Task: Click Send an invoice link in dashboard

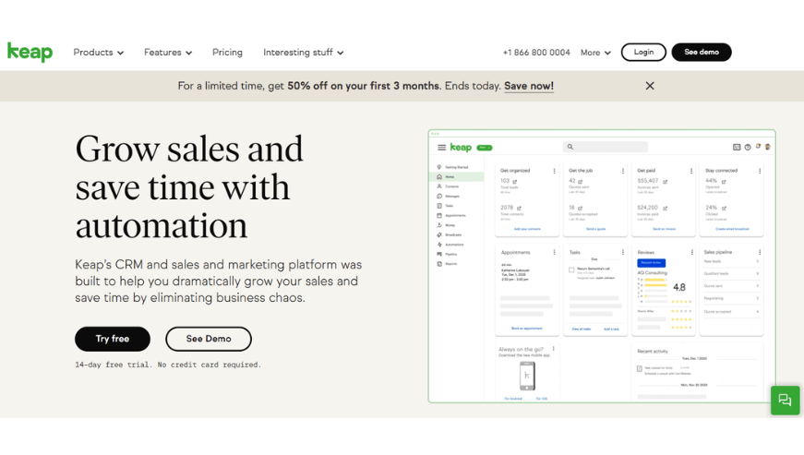Action: pos(664,229)
